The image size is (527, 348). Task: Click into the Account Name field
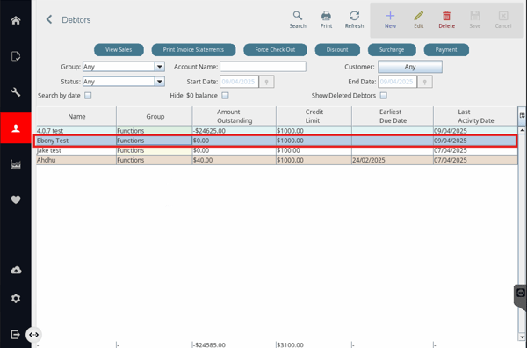tap(263, 67)
